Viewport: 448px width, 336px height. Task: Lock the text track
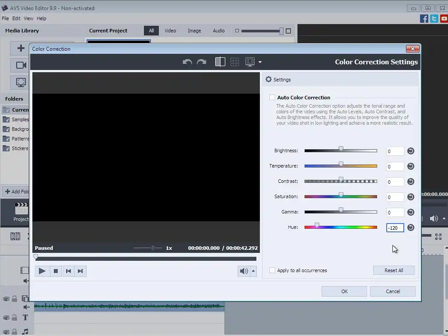point(14,318)
